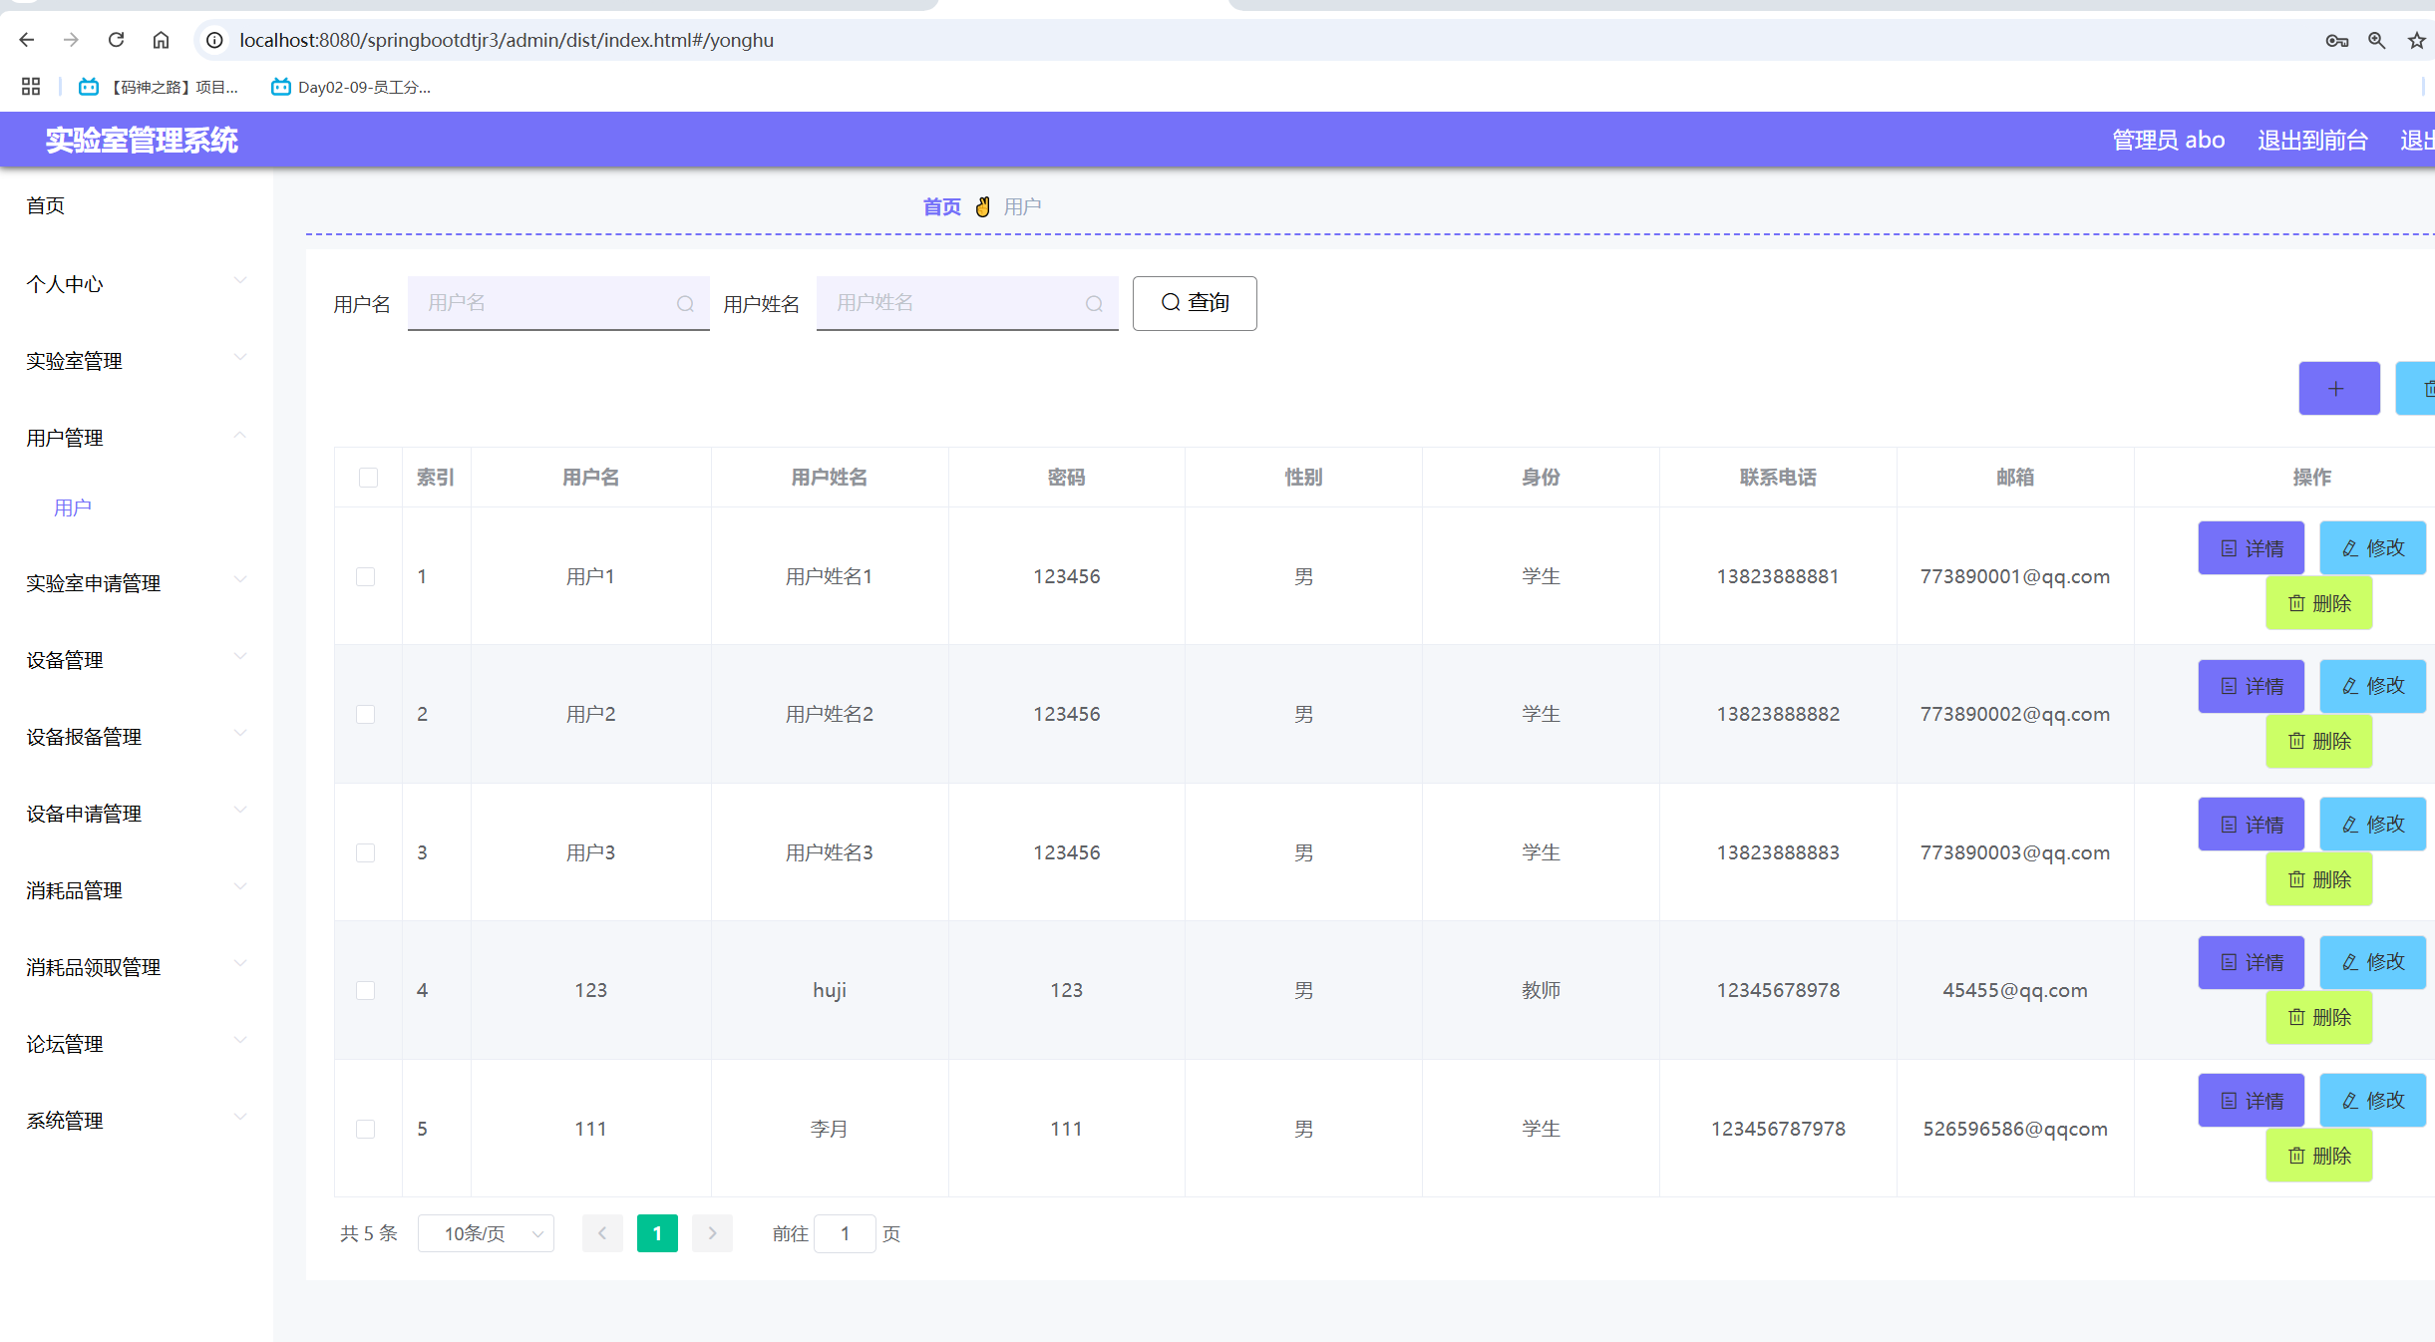Click the browser address bar URL
The height and width of the screenshot is (1342, 2435).
pyautogui.click(x=507, y=40)
